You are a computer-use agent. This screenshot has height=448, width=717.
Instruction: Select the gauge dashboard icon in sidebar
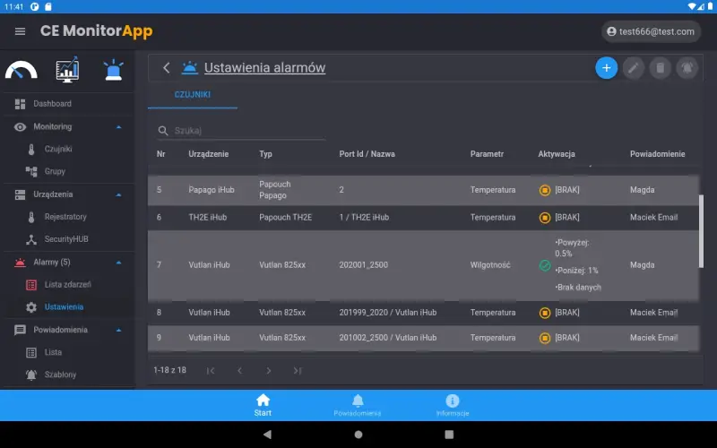(22, 70)
